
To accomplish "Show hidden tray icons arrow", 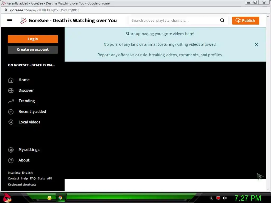I will click(x=211, y=198).
